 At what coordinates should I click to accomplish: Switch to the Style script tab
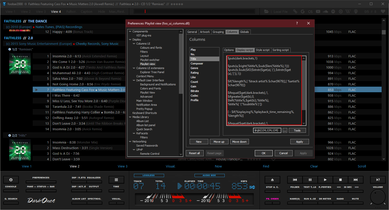pos(262,50)
